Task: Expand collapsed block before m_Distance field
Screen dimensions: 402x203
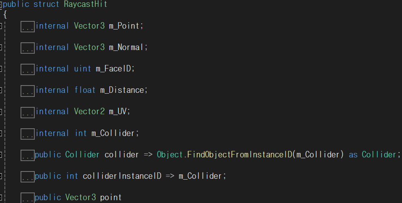Action: pyautogui.click(x=28, y=91)
